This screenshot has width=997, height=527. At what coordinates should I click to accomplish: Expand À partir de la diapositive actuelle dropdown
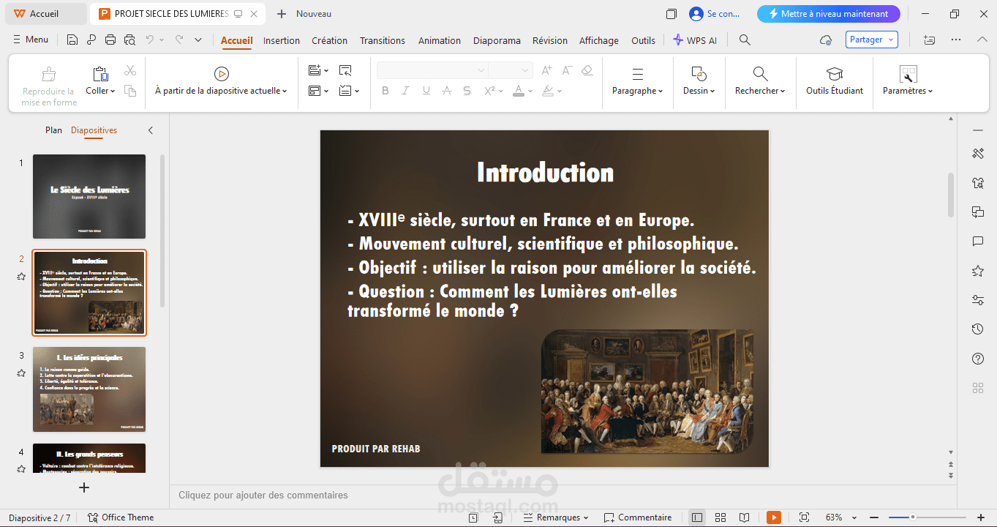click(221, 91)
